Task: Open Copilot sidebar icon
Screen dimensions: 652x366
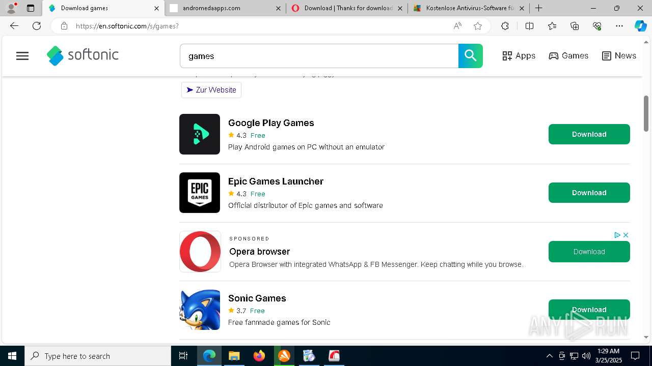Action: point(640,26)
